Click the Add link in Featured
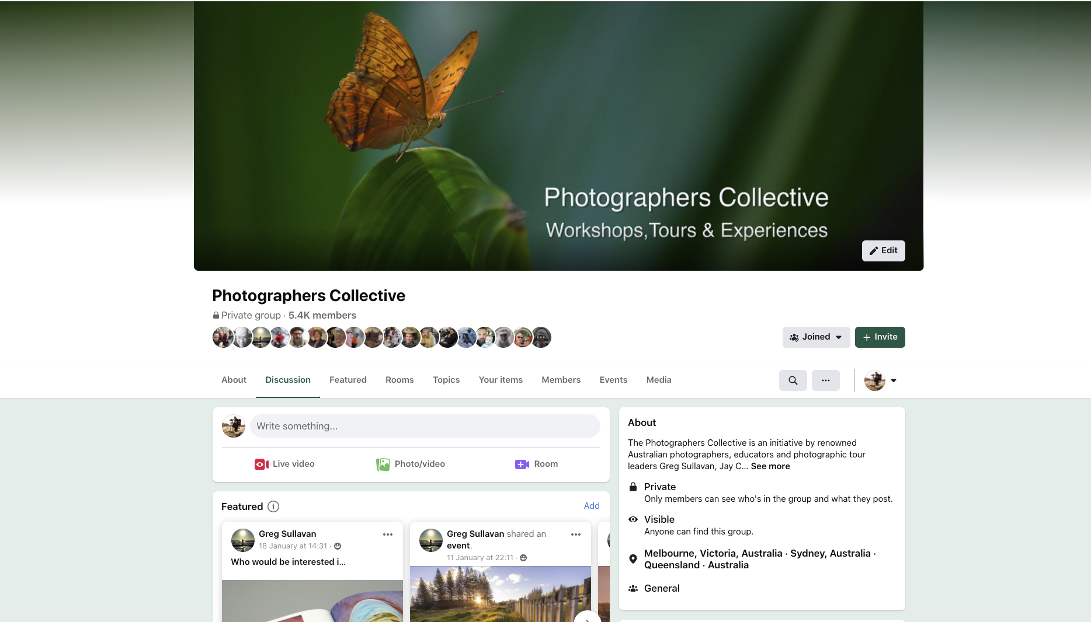 tap(591, 506)
